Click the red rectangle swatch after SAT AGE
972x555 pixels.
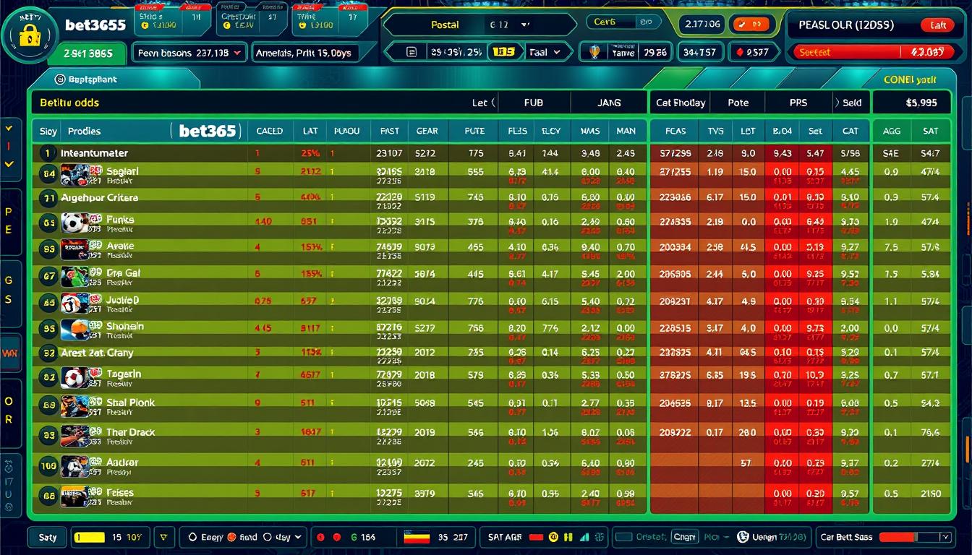(536, 537)
